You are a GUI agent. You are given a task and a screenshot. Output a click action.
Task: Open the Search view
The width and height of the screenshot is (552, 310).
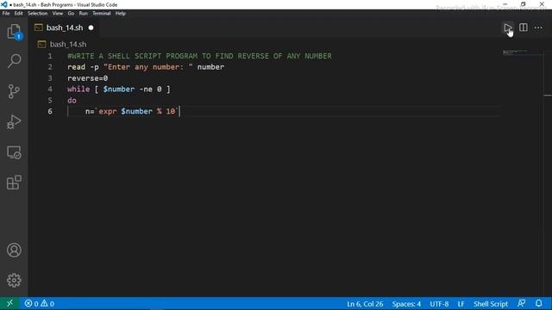tap(14, 61)
